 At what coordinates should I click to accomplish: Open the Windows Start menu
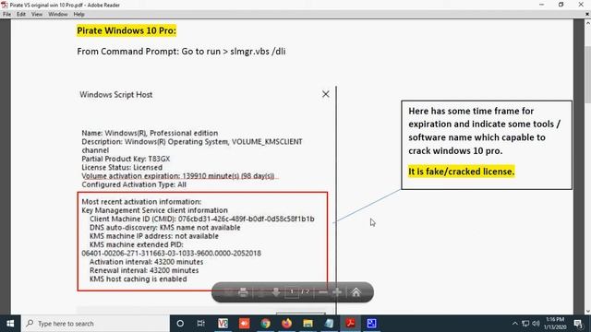(x=10, y=324)
